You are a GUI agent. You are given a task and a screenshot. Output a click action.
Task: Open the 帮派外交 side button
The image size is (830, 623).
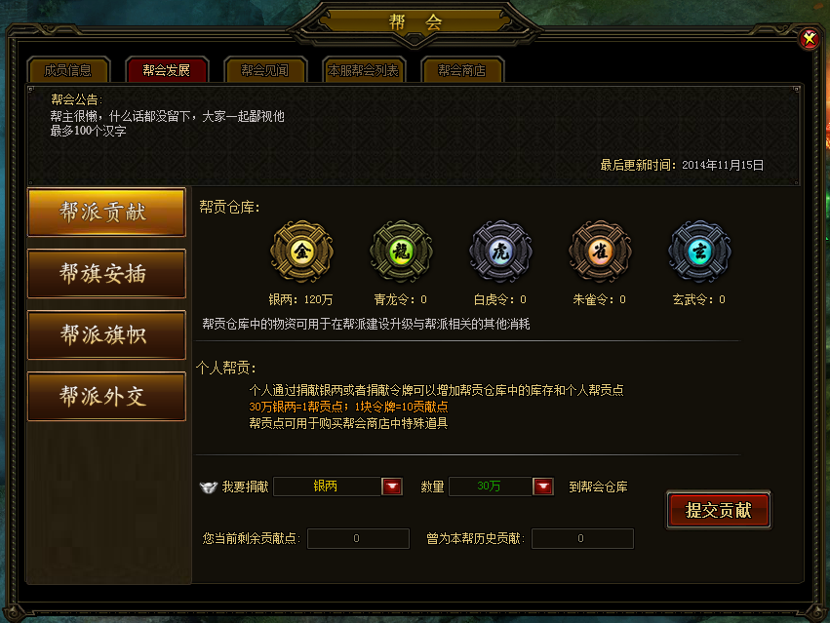point(106,397)
